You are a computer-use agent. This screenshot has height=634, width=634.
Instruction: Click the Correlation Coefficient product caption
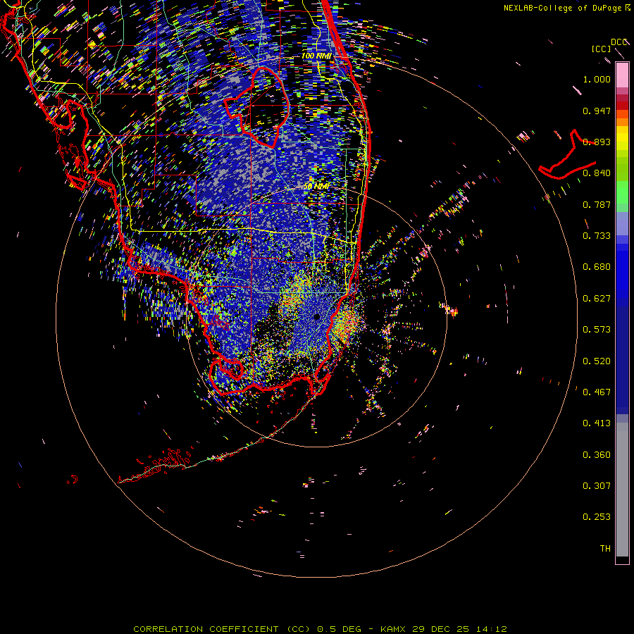point(320,629)
